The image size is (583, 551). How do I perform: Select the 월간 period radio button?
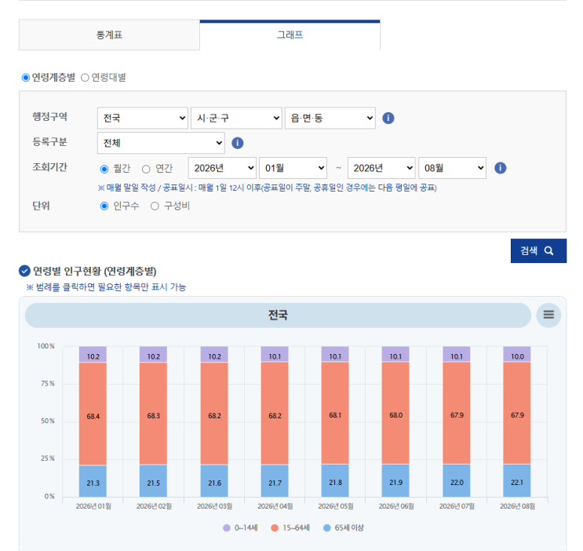pos(104,169)
